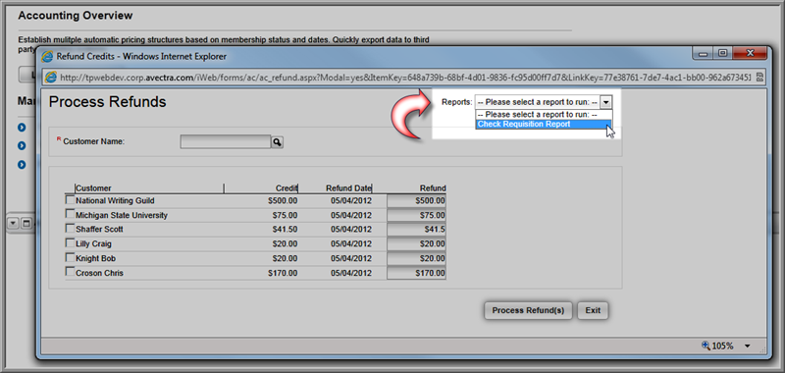The image size is (785, 373).
Task: Click the second blue arrow bullet on left
Action: coord(22,145)
